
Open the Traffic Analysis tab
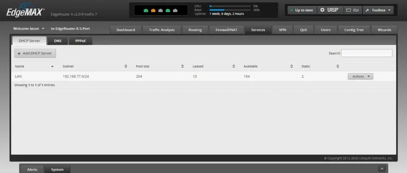162,30
